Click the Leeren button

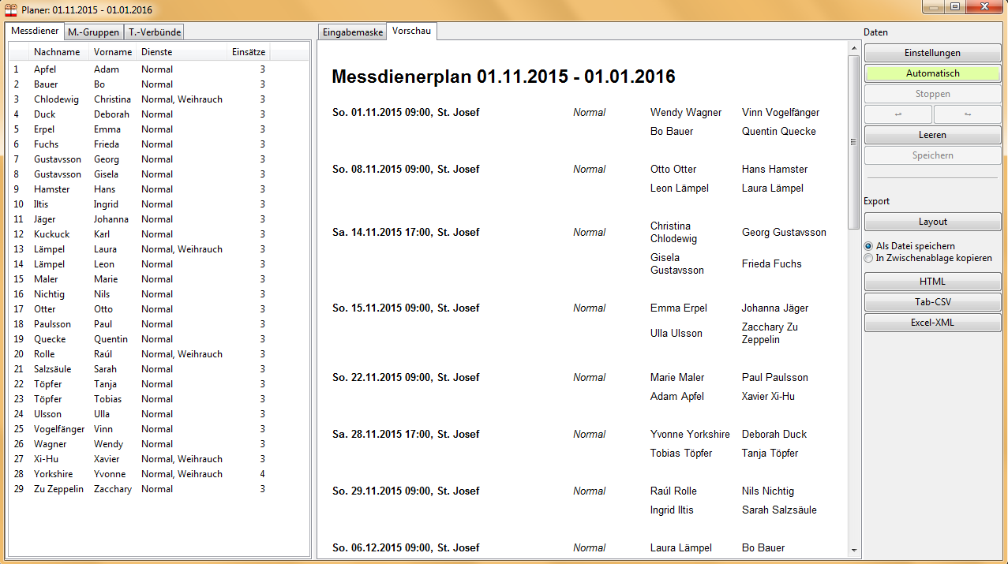[x=933, y=135]
